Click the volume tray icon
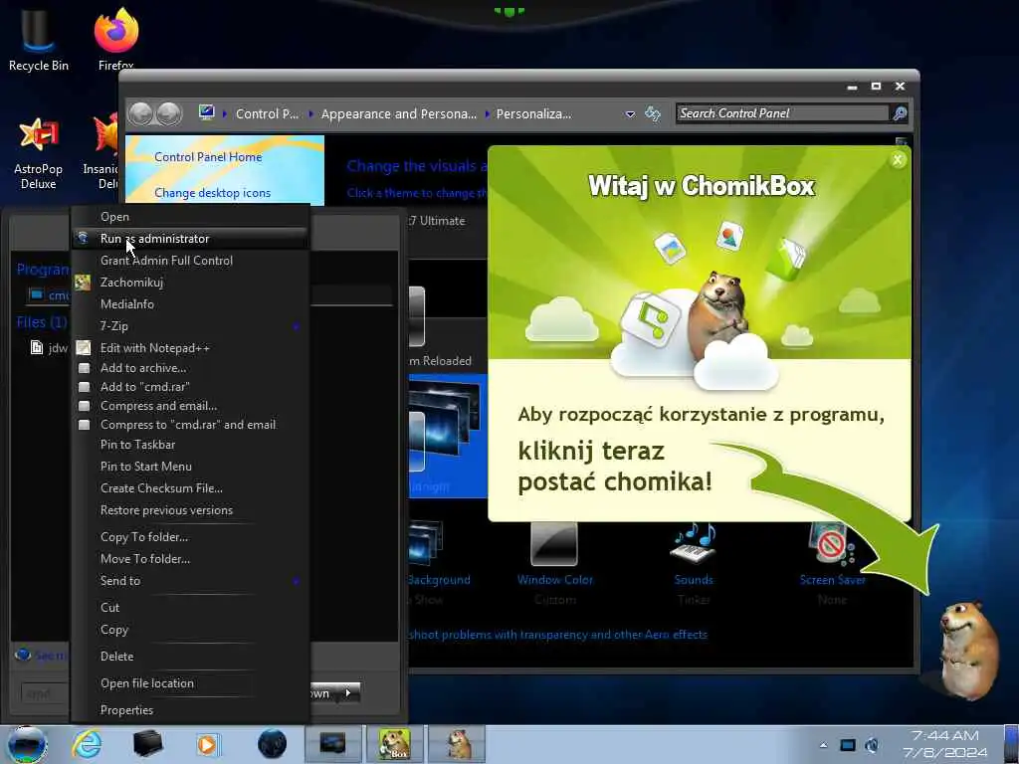 pos(872,745)
